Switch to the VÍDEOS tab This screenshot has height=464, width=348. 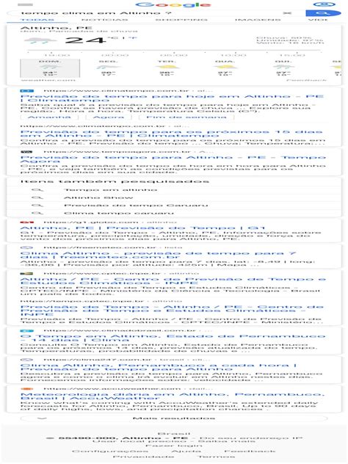click(x=318, y=20)
